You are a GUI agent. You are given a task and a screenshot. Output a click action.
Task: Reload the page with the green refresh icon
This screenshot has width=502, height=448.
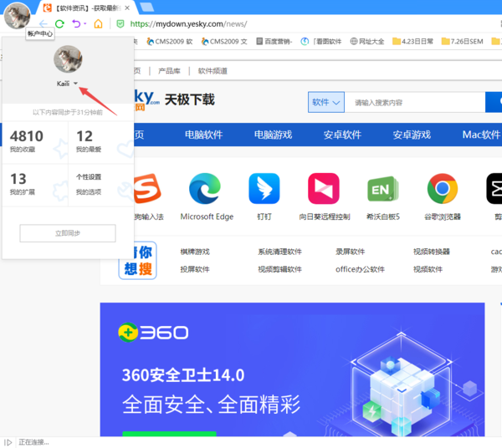(59, 24)
